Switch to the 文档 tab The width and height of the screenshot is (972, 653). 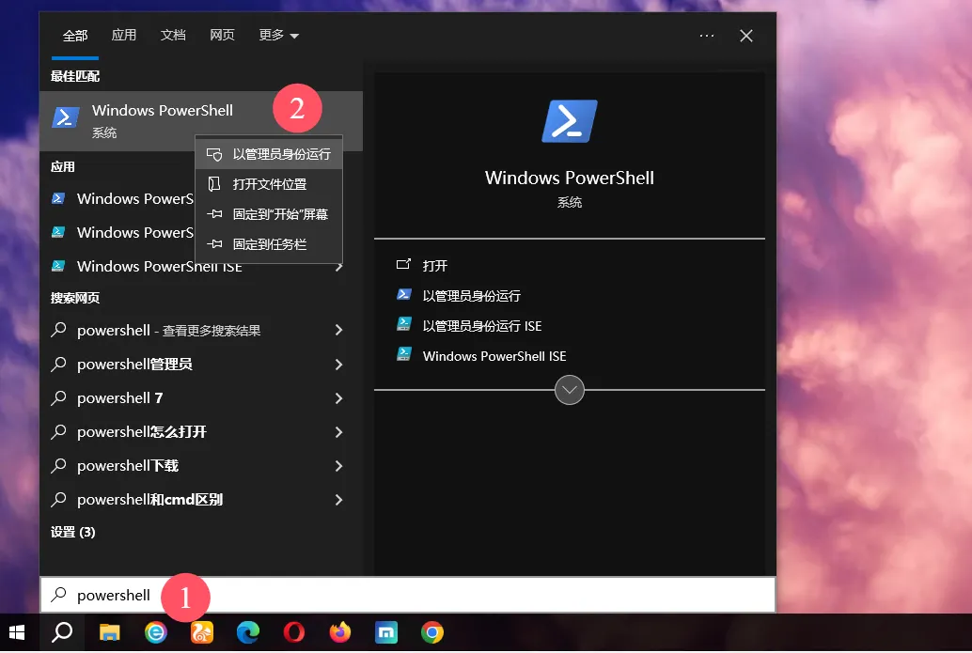coord(173,36)
